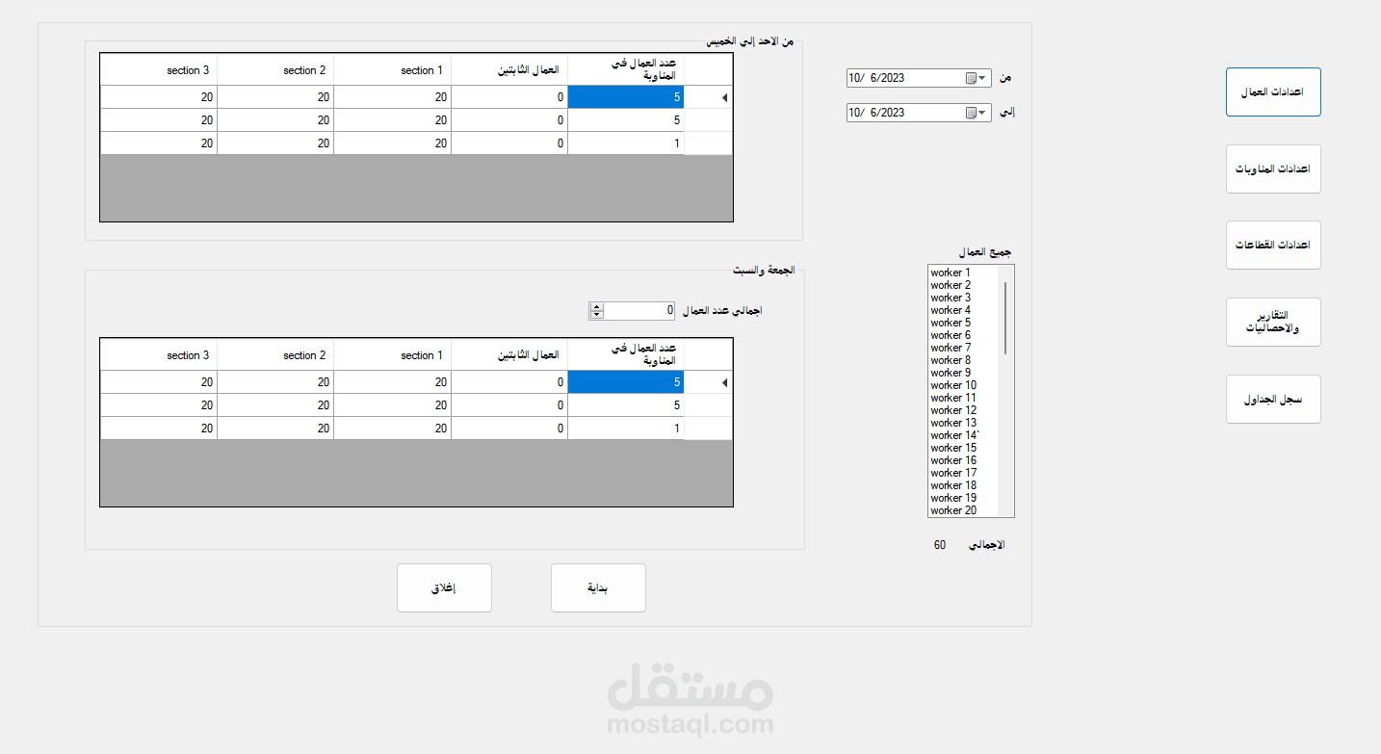The height and width of the screenshot is (754, 1381).
Task: Click the إغلاق close button
Action: coord(444,587)
